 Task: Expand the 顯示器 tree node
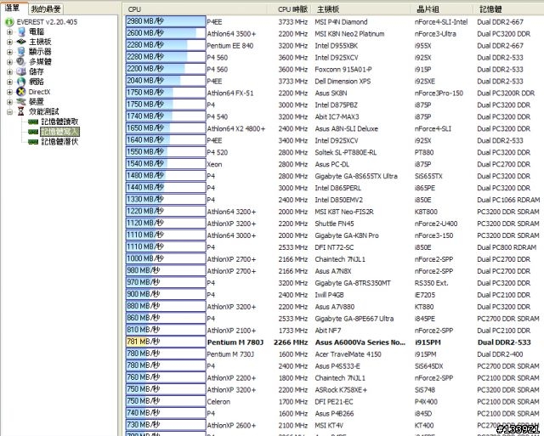[x=9, y=52]
